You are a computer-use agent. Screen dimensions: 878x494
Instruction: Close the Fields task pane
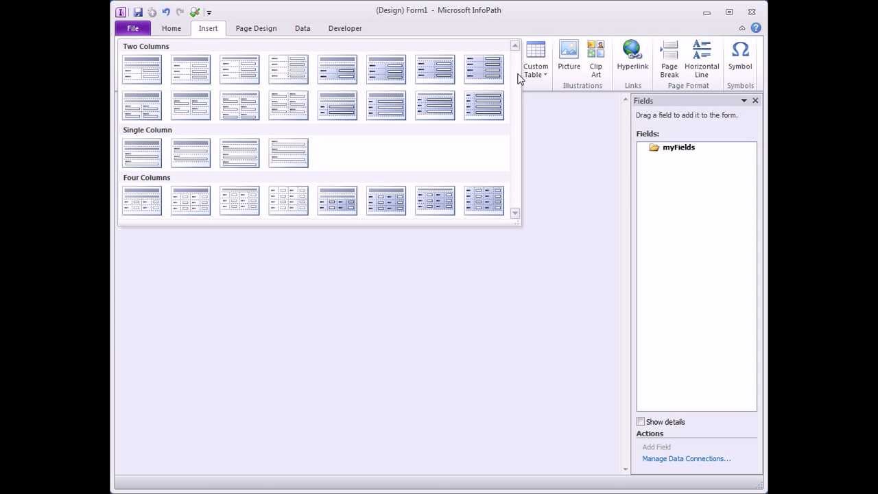pyautogui.click(x=755, y=101)
